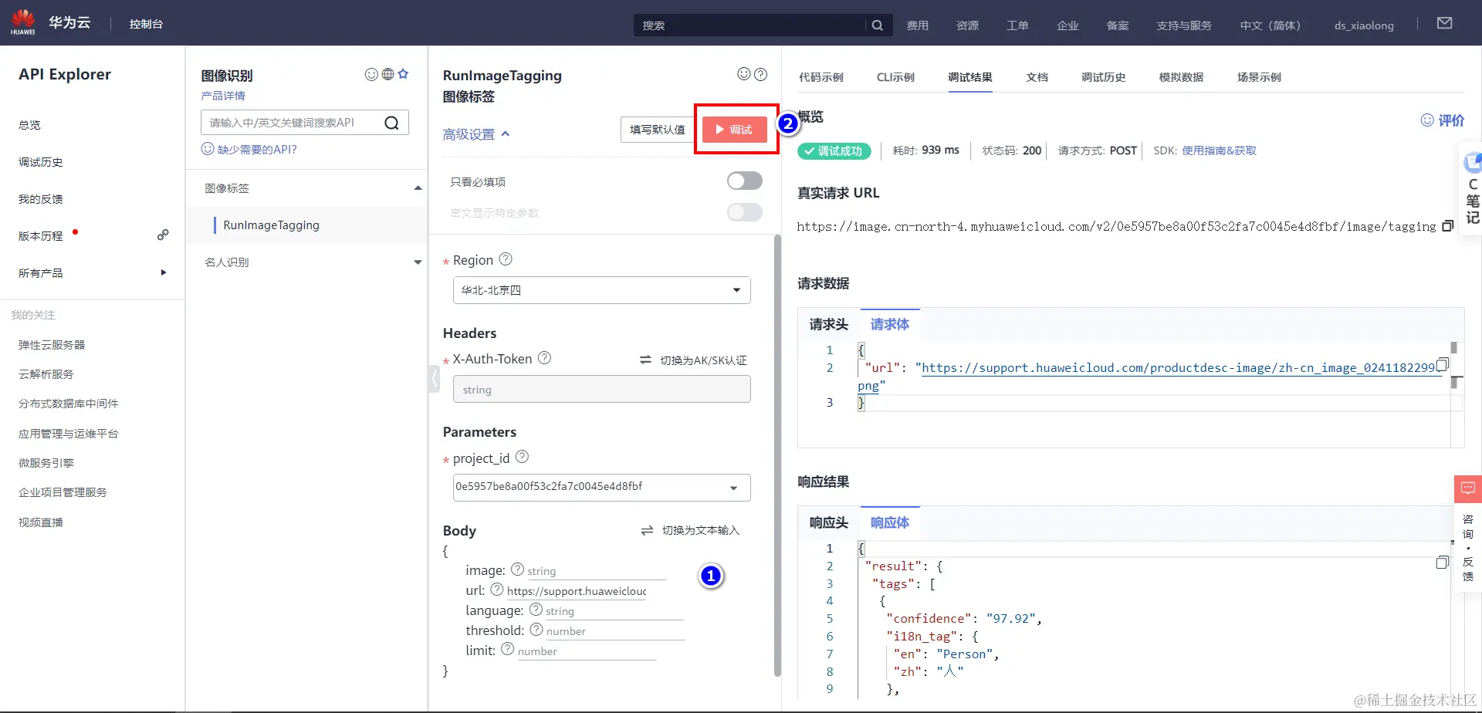1482x713 pixels.
Task: Collapse 高级设置 section
Action: [x=476, y=134]
